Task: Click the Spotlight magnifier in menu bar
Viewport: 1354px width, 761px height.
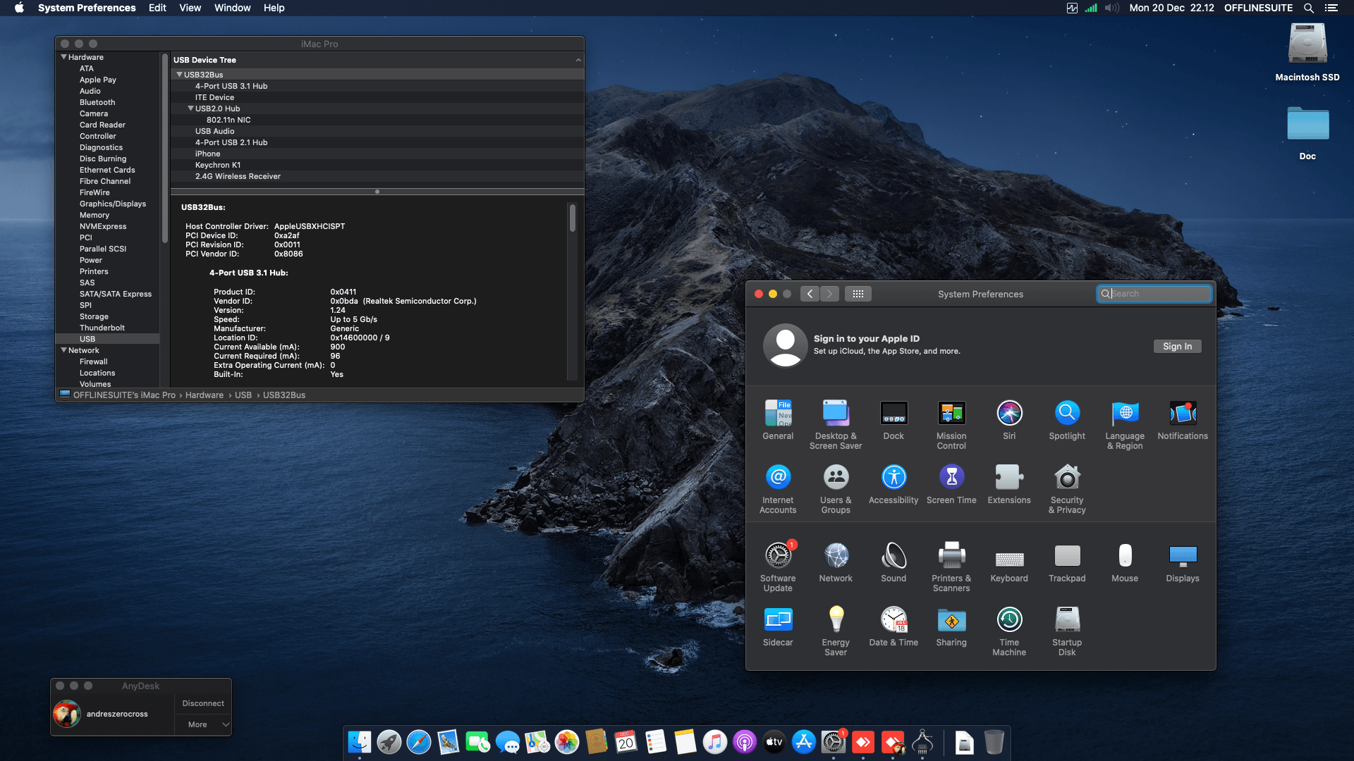Action: coord(1308,8)
